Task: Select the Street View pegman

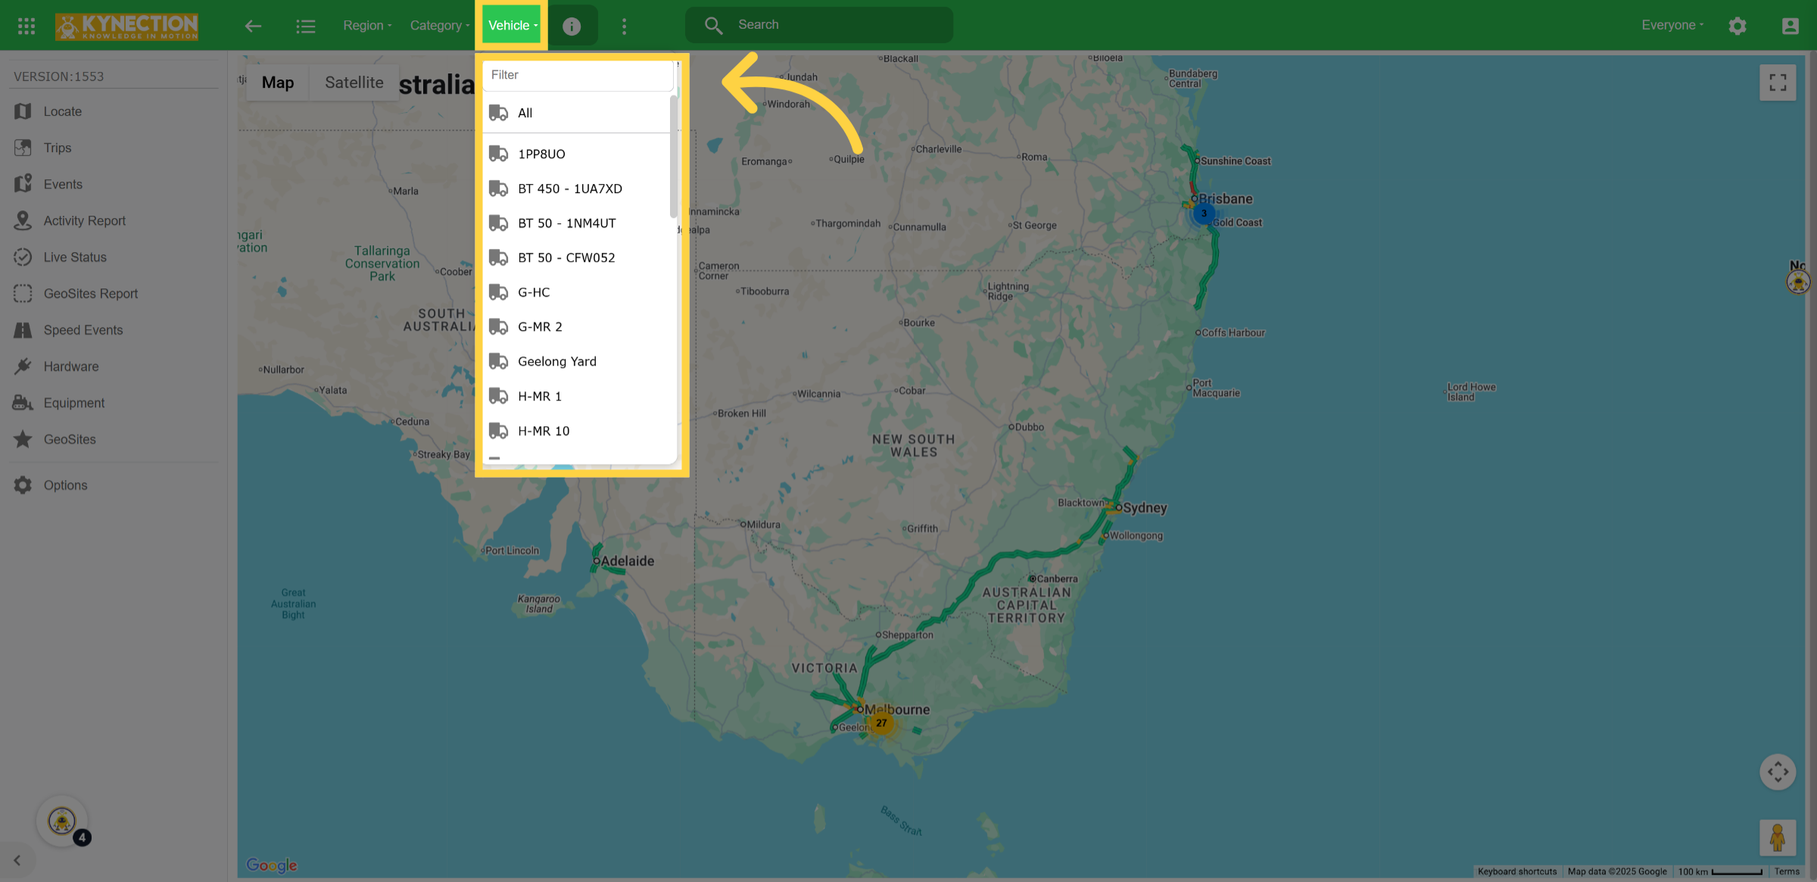Action: click(x=1778, y=838)
